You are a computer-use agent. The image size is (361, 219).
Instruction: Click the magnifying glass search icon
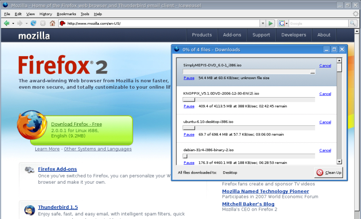pyautogui.click(x=353, y=23)
